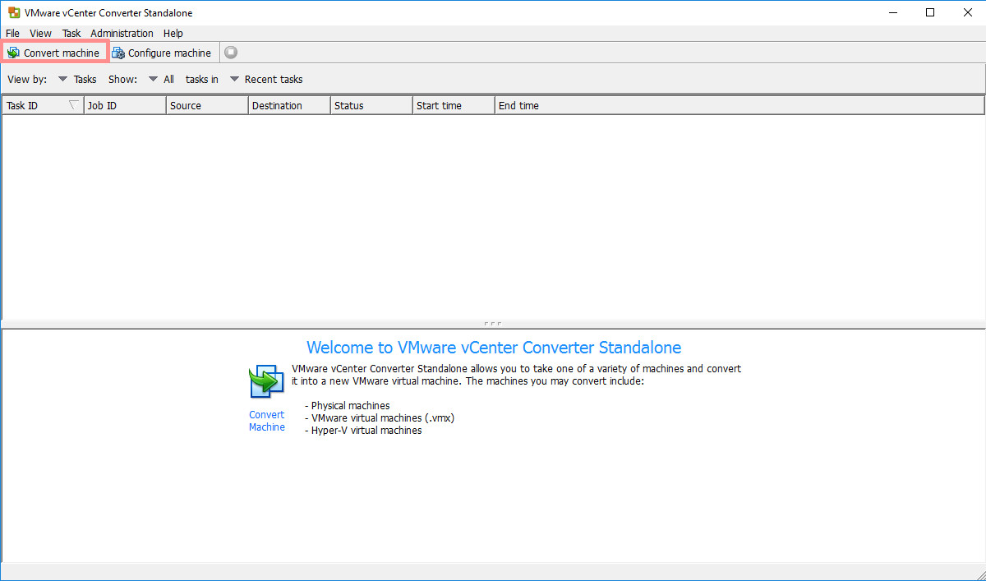Open the Help menu
This screenshot has height=581, width=986.
click(173, 33)
